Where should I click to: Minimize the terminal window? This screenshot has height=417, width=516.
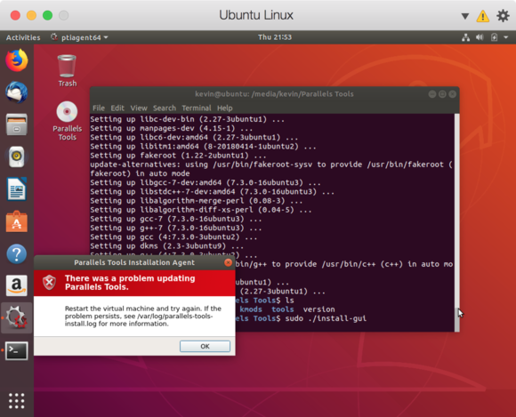(432, 94)
